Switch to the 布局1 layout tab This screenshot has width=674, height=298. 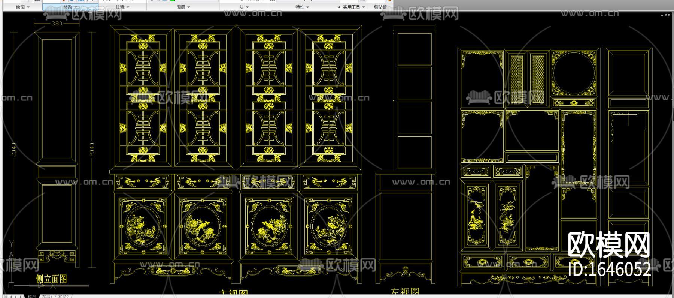pos(47,296)
